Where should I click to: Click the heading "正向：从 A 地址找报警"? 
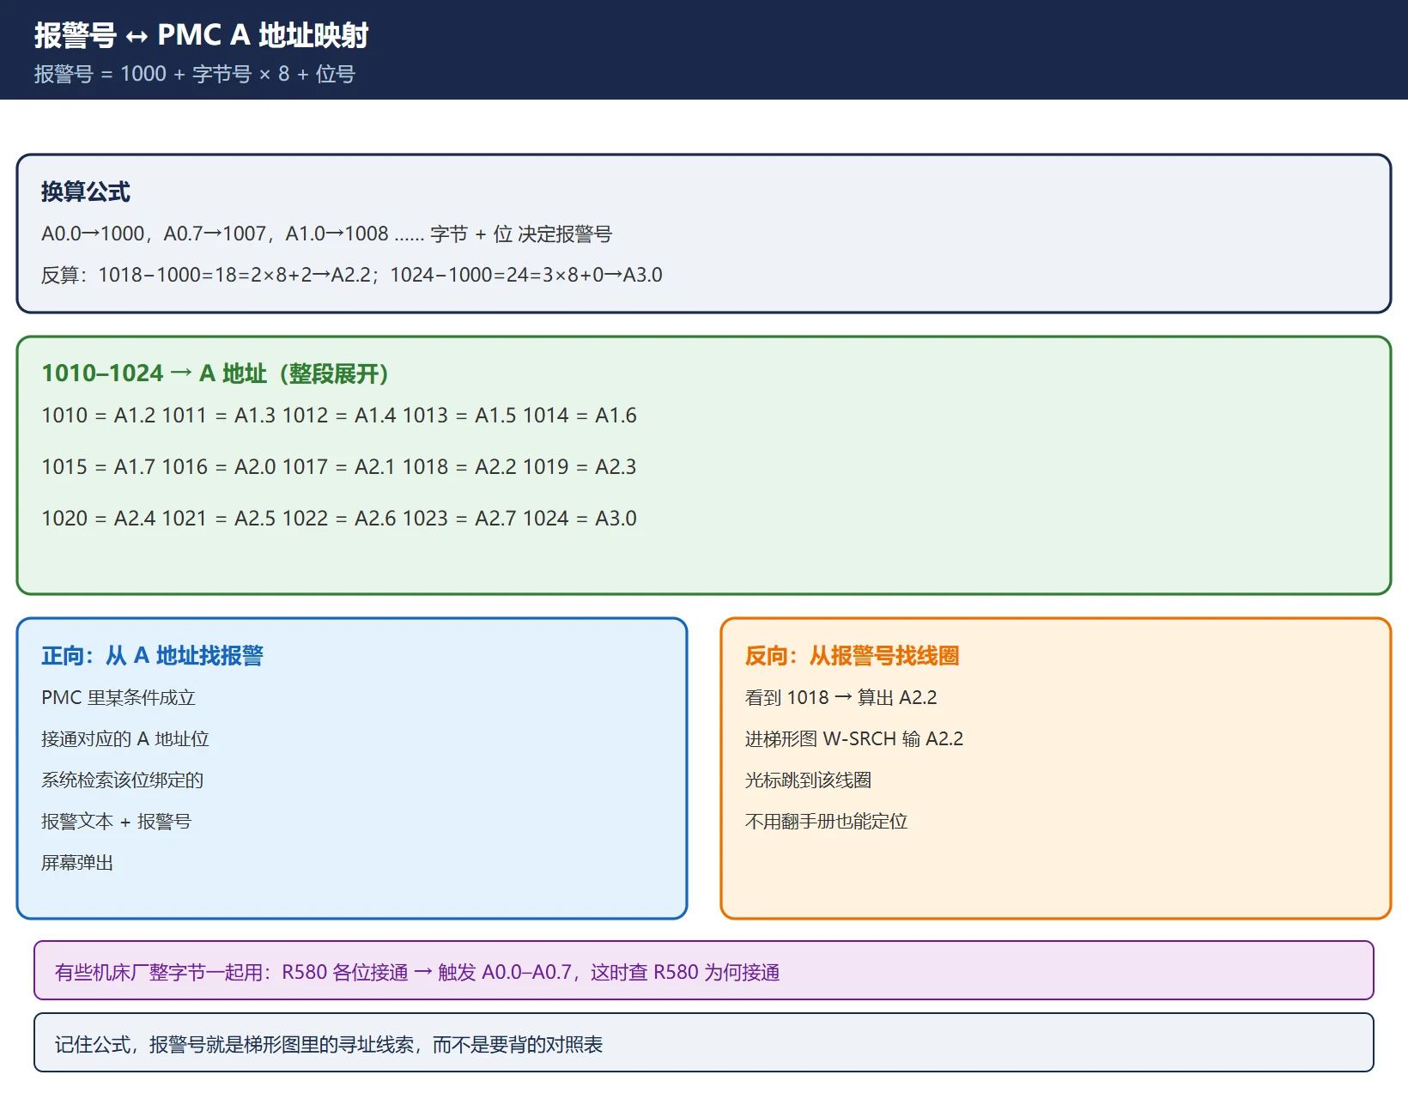coord(152,656)
